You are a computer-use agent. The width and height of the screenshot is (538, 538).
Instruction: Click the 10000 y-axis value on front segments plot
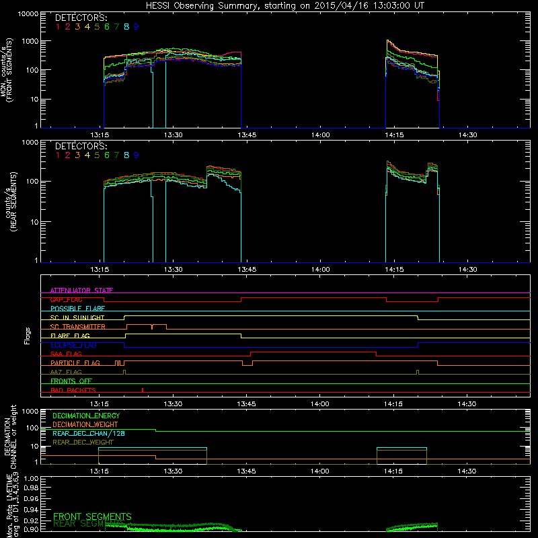click(x=28, y=14)
